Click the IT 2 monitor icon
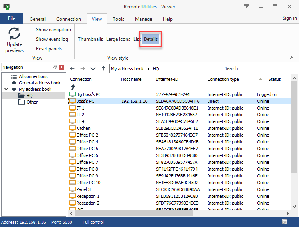 [x=73, y=115]
